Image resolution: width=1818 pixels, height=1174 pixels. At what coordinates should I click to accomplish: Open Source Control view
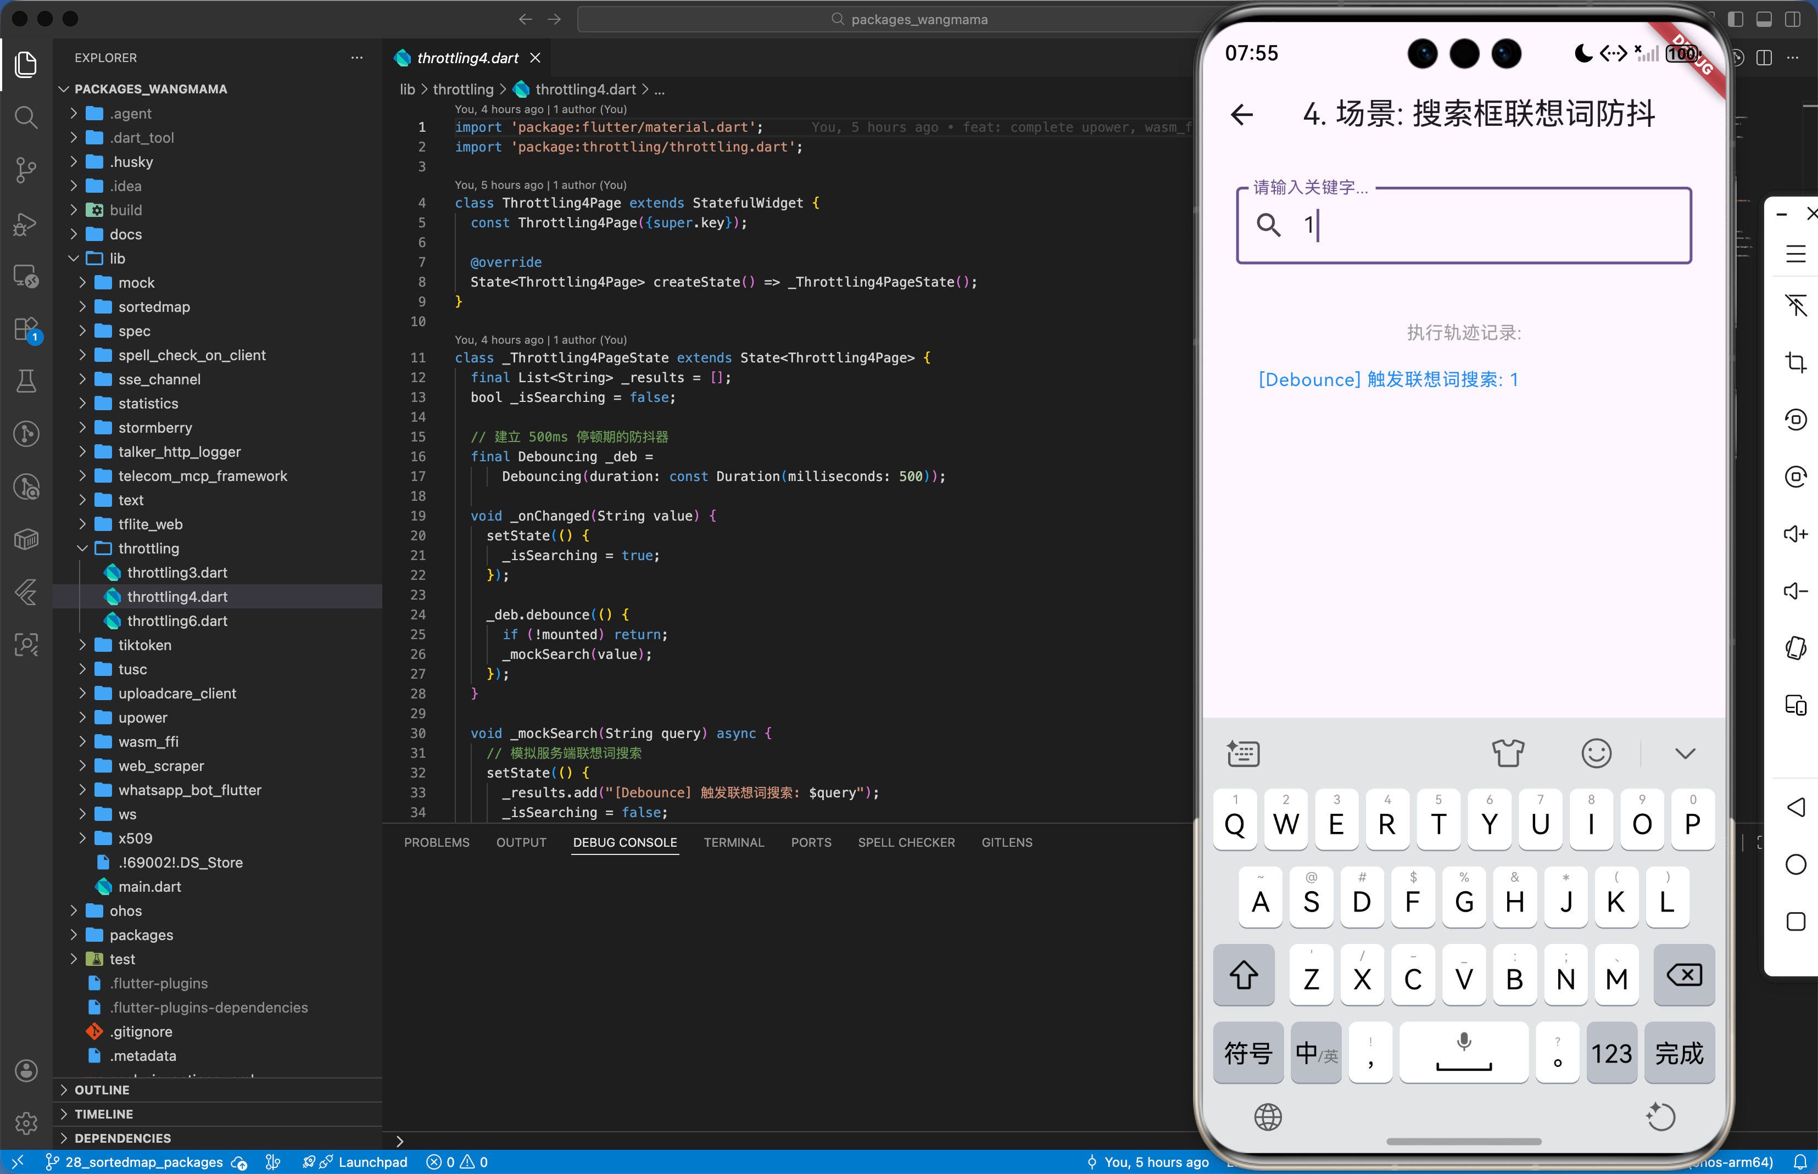pos(26,169)
